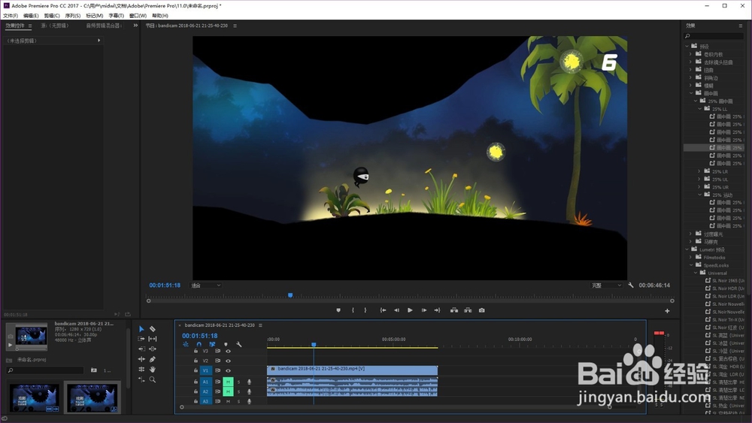Go to In point
Viewport: 752px width, 423px height.
coord(384,310)
